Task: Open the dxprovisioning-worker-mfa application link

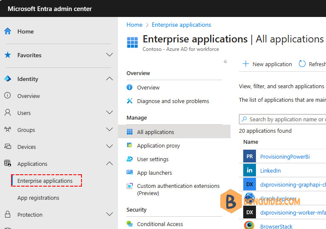Action: [293, 212]
